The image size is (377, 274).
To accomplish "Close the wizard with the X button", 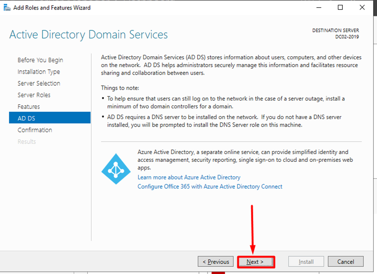I will click(x=363, y=8).
